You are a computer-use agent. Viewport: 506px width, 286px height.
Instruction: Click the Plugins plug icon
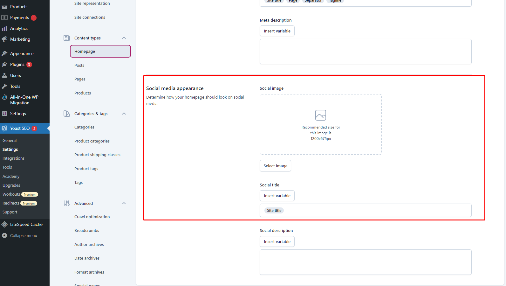(4, 64)
